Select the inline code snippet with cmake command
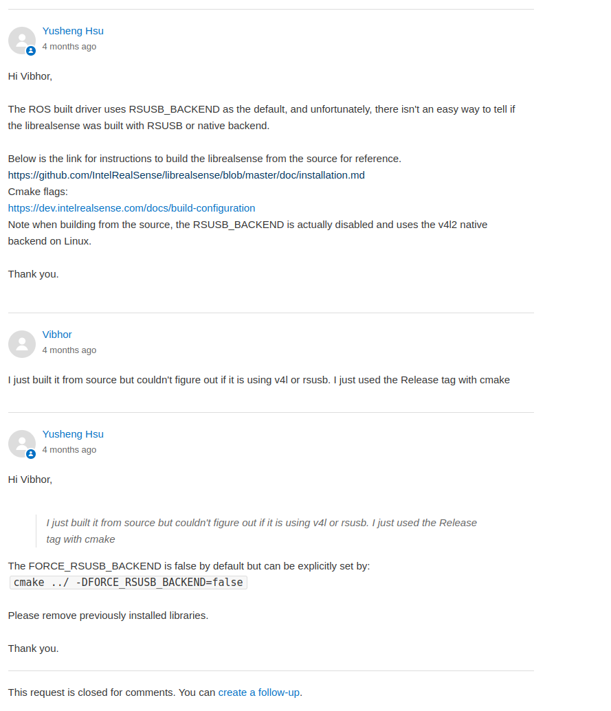 (127, 582)
